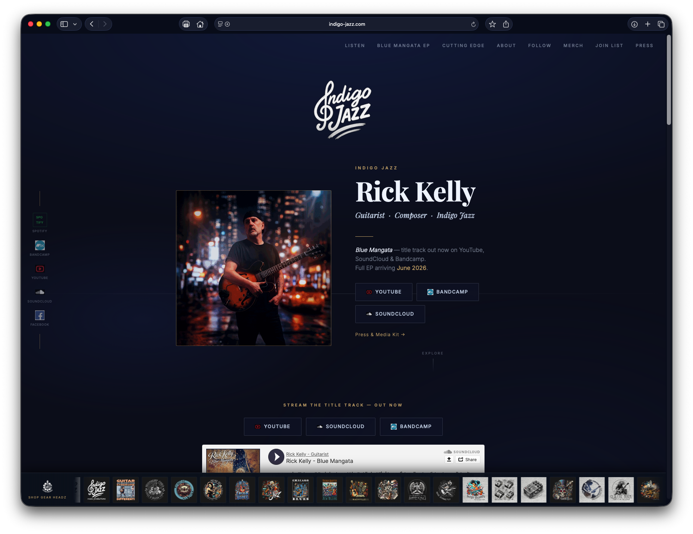Click the indigo-jazz.com address bar
The image size is (693, 534).
click(347, 24)
